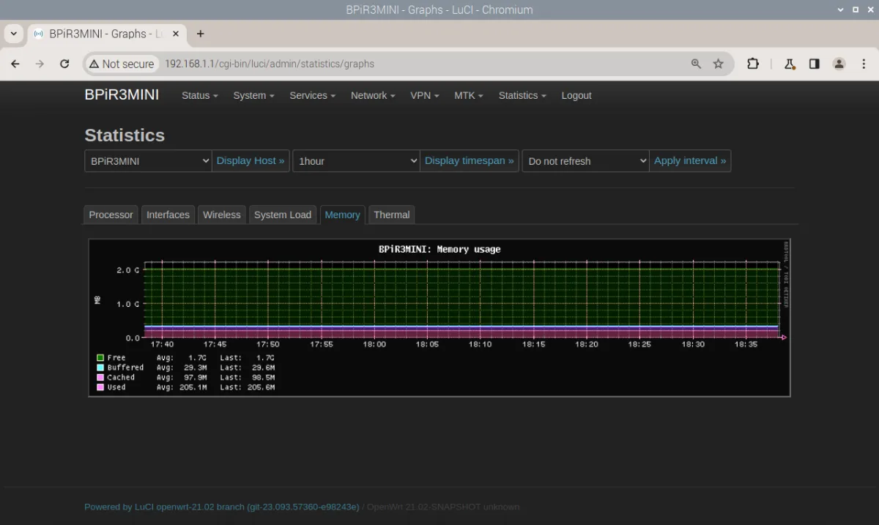Go back to previous page
Image resolution: width=879 pixels, height=525 pixels.
(15, 64)
